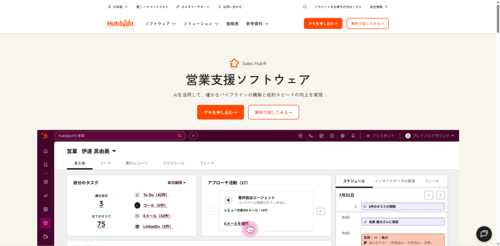Open the site search magnifier icon
The image size is (500, 246).
point(305,7)
